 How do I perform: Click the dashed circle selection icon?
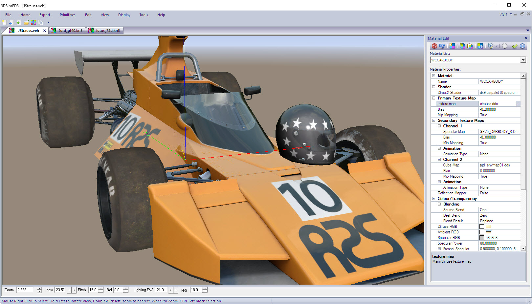click(x=505, y=46)
